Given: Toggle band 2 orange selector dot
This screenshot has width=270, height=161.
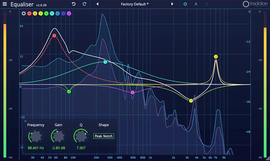Looking at the screenshot, I should (35, 13).
